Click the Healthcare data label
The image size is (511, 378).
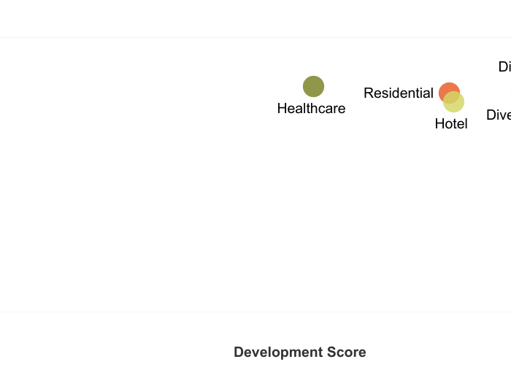(x=311, y=109)
